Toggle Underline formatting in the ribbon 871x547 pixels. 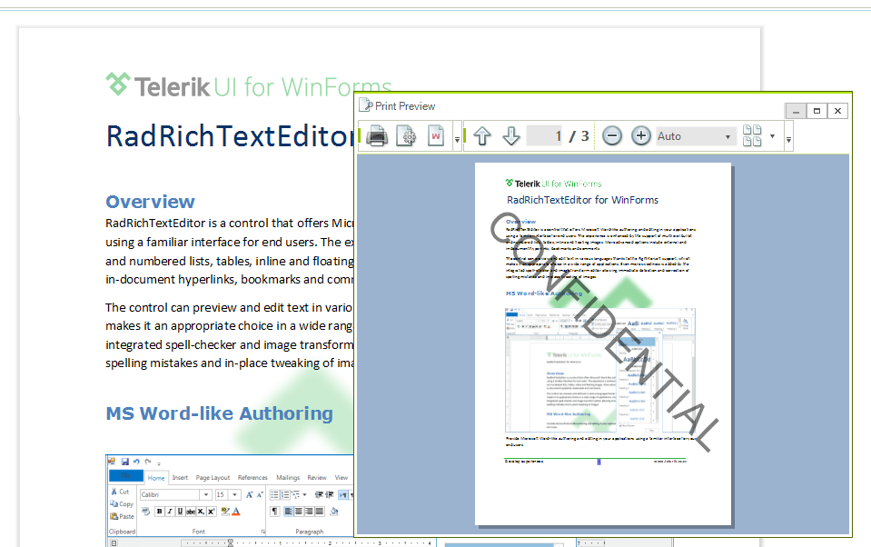pos(180,512)
